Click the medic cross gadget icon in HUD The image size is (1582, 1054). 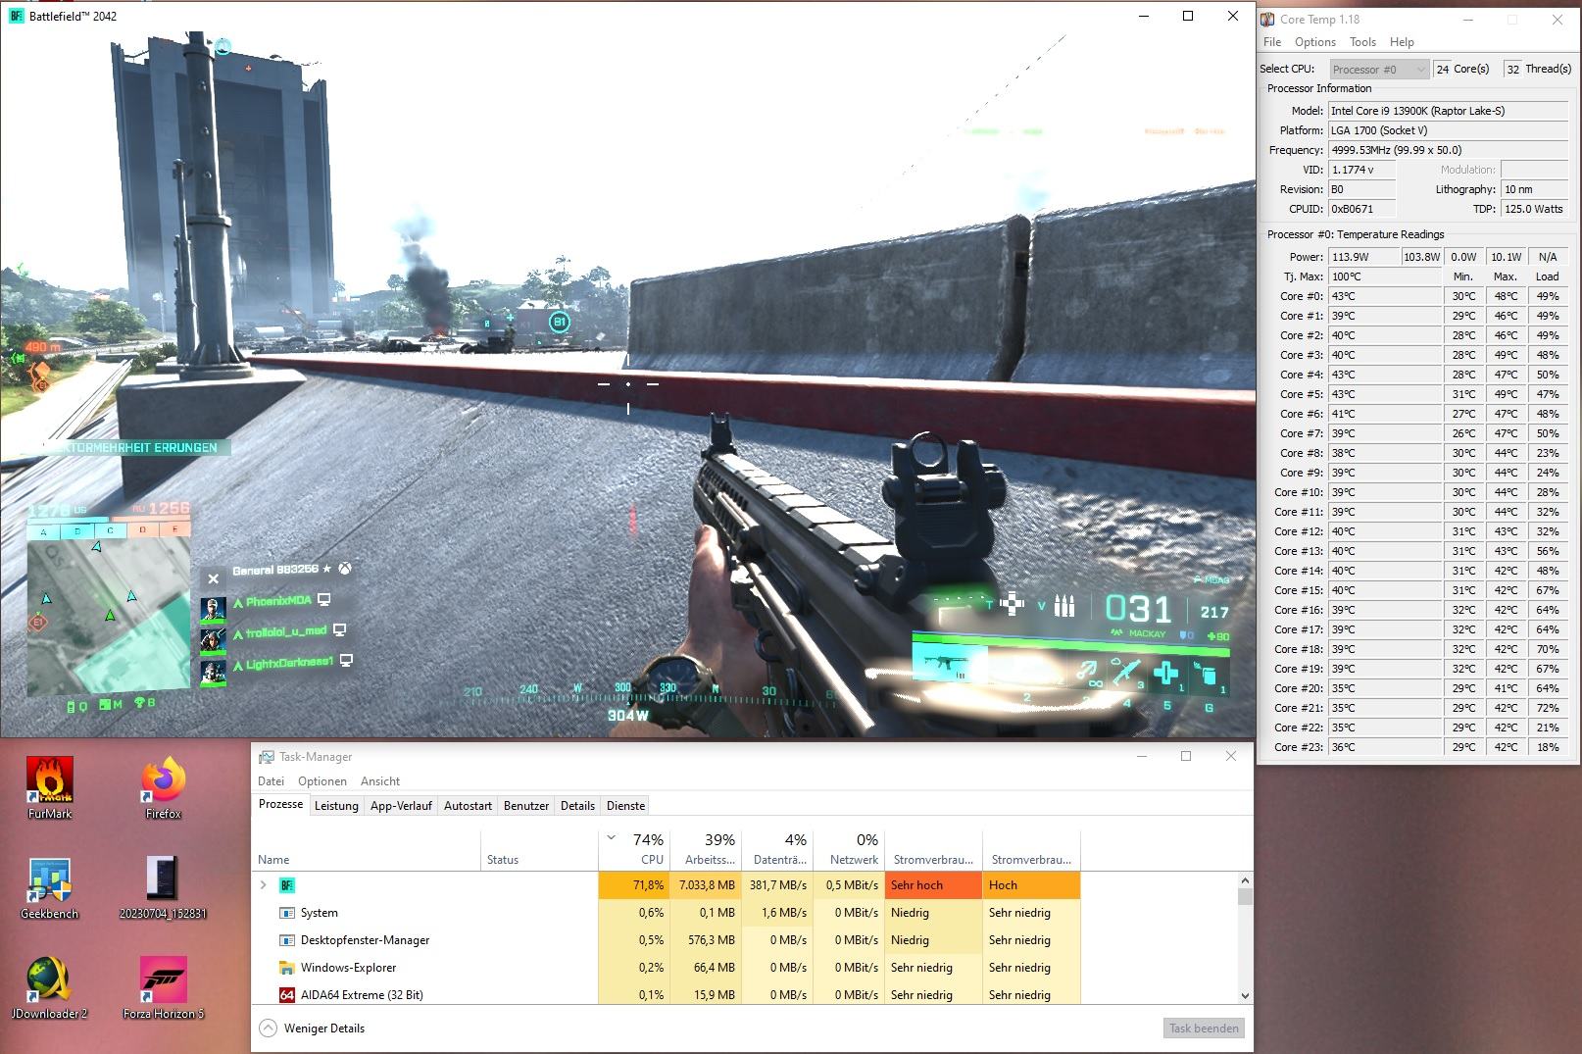(1165, 673)
